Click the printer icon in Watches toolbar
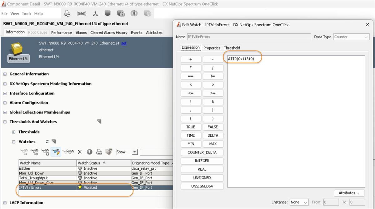The width and height of the screenshot is (375, 209). click(x=99, y=152)
